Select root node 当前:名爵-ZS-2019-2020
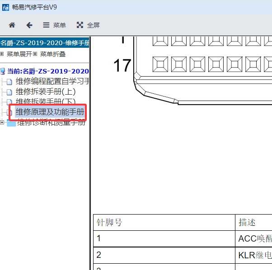272x270 pixels. (48, 71)
